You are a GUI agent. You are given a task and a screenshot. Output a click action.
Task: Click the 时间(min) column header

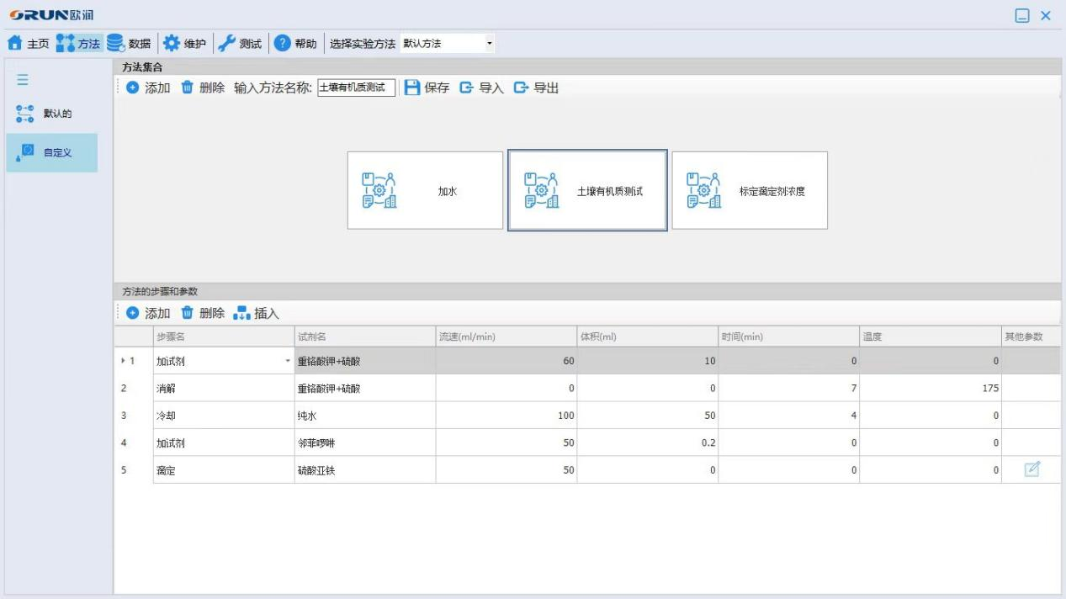(789, 337)
